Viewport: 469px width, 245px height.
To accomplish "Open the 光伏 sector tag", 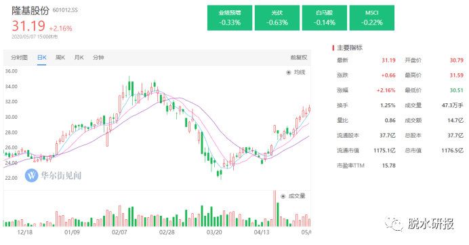I will tap(277, 18).
